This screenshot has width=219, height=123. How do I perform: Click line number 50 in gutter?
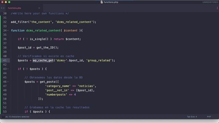[5, 99]
